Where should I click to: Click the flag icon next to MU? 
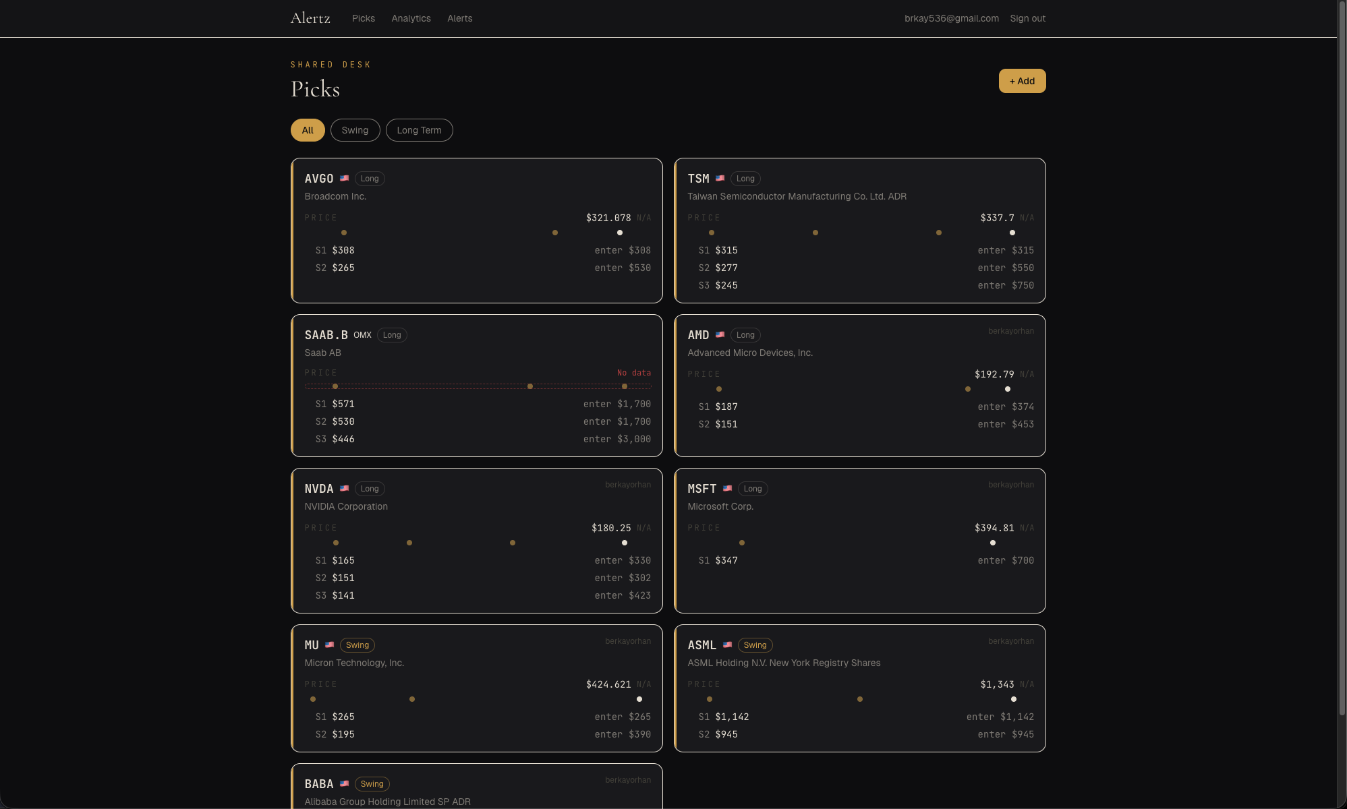pyautogui.click(x=329, y=645)
